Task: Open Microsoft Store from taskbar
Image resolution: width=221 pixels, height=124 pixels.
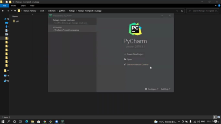Action: click(x=38, y=122)
